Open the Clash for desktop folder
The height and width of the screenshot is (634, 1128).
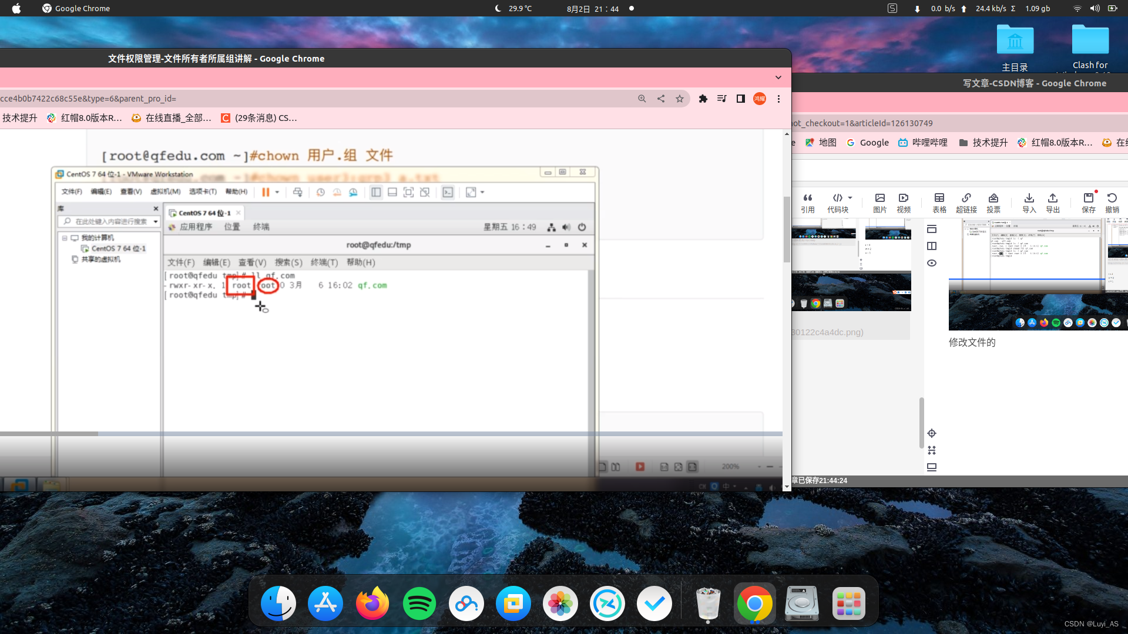point(1090,48)
